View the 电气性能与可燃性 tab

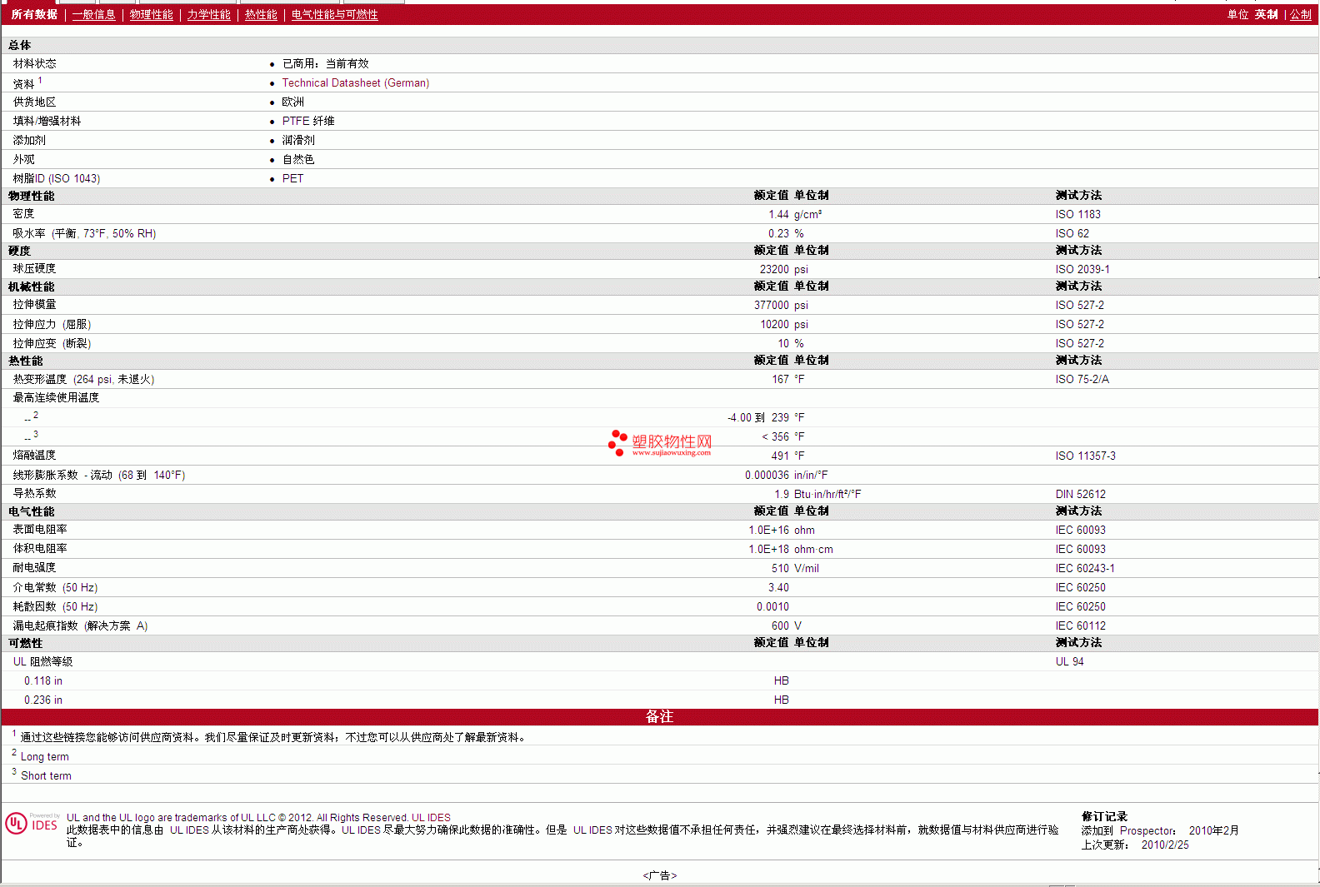tap(335, 15)
